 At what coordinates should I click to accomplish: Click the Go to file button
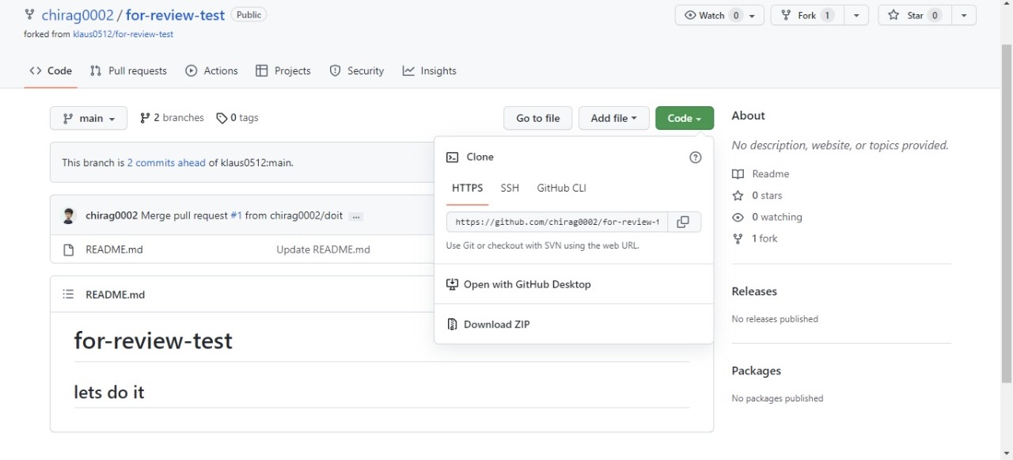[538, 118]
